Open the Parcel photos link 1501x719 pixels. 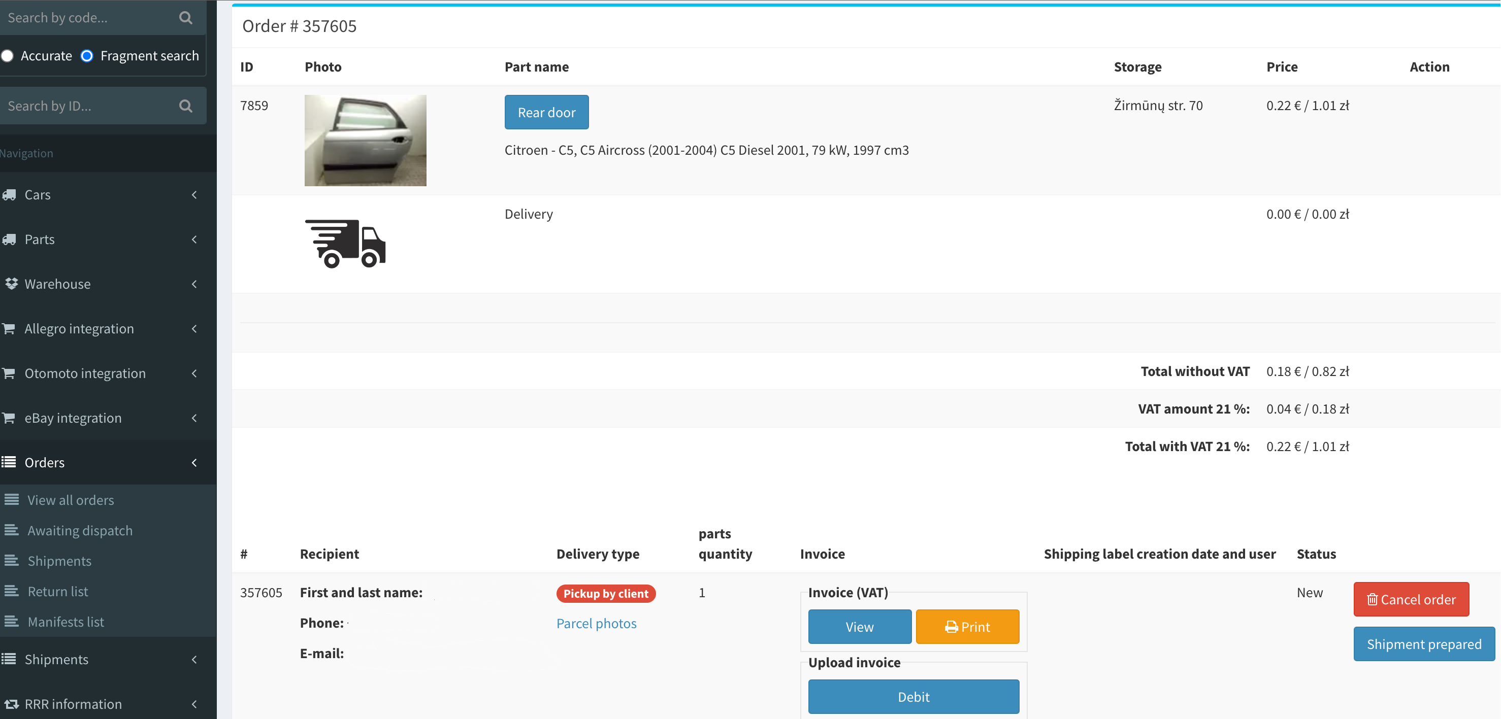pos(596,624)
